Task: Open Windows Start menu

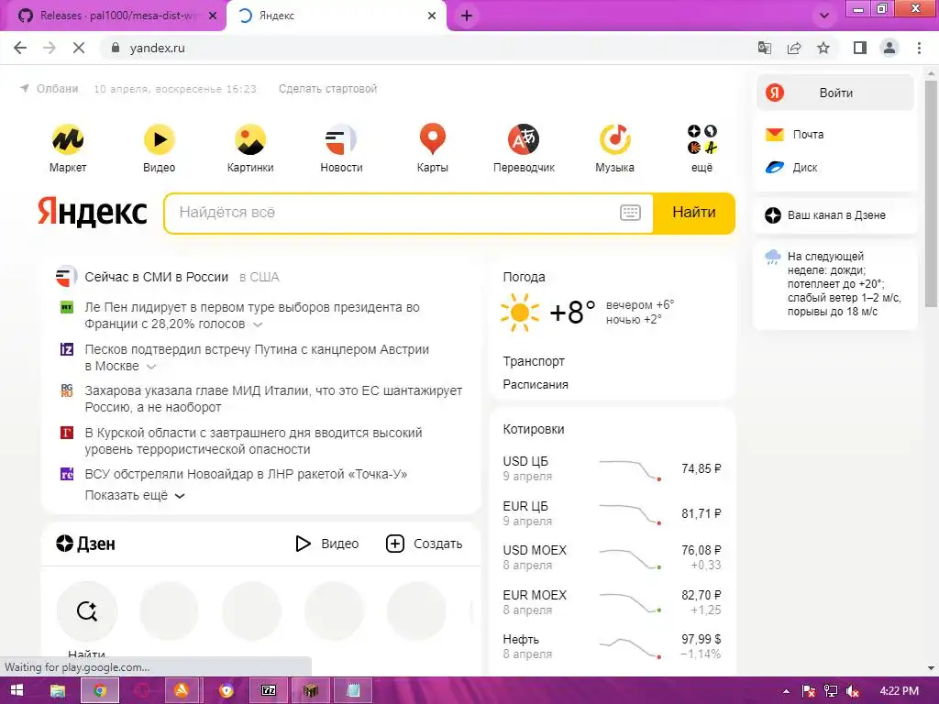Action: coord(17,690)
